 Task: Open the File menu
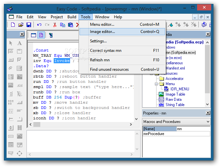tap(19, 17)
